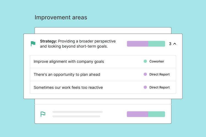
Task: Click purple dot on the plan ahead row
Action: pyautogui.click(x=145, y=74)
